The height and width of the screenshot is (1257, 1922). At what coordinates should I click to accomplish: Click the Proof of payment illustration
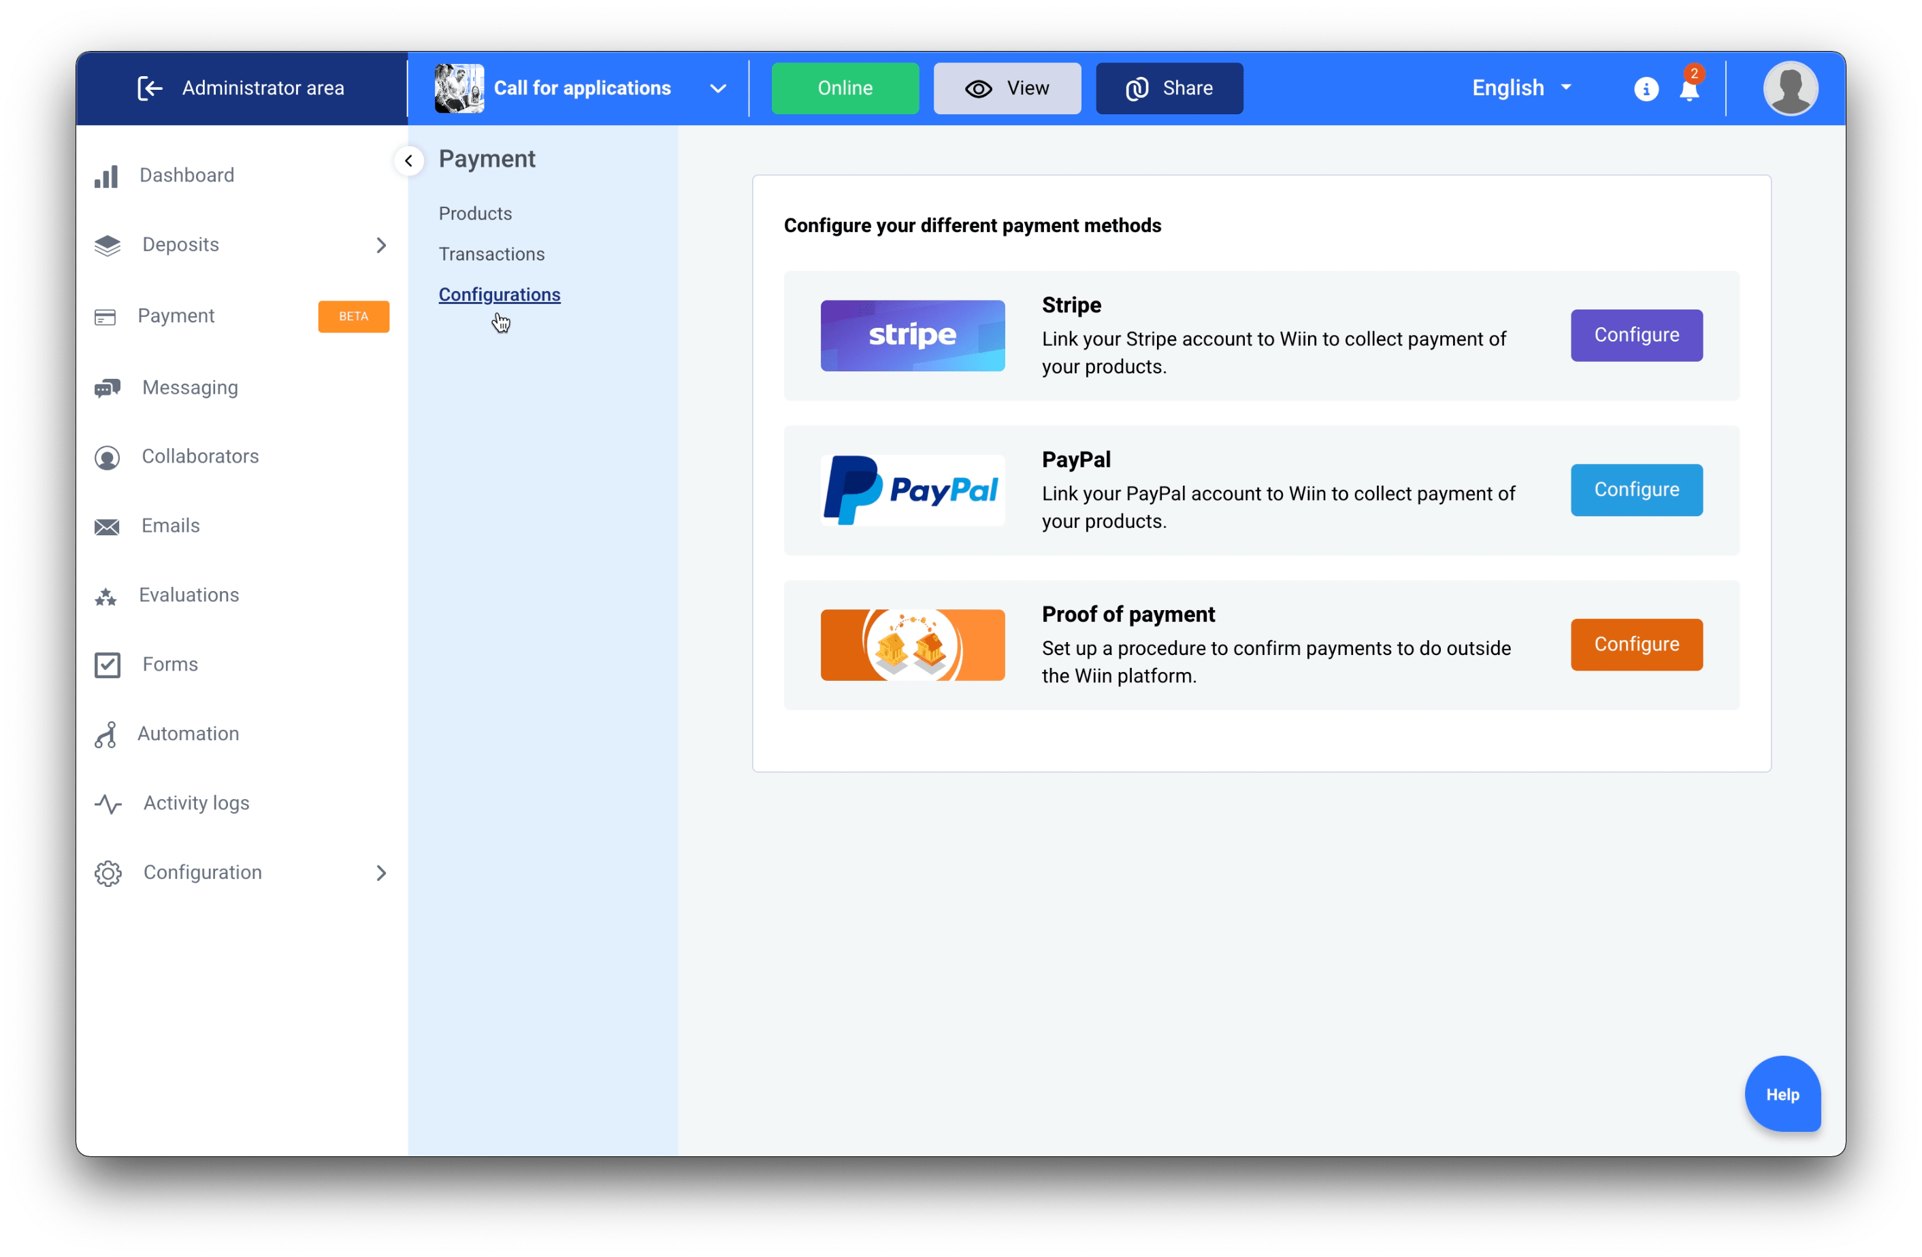point(913,645)
